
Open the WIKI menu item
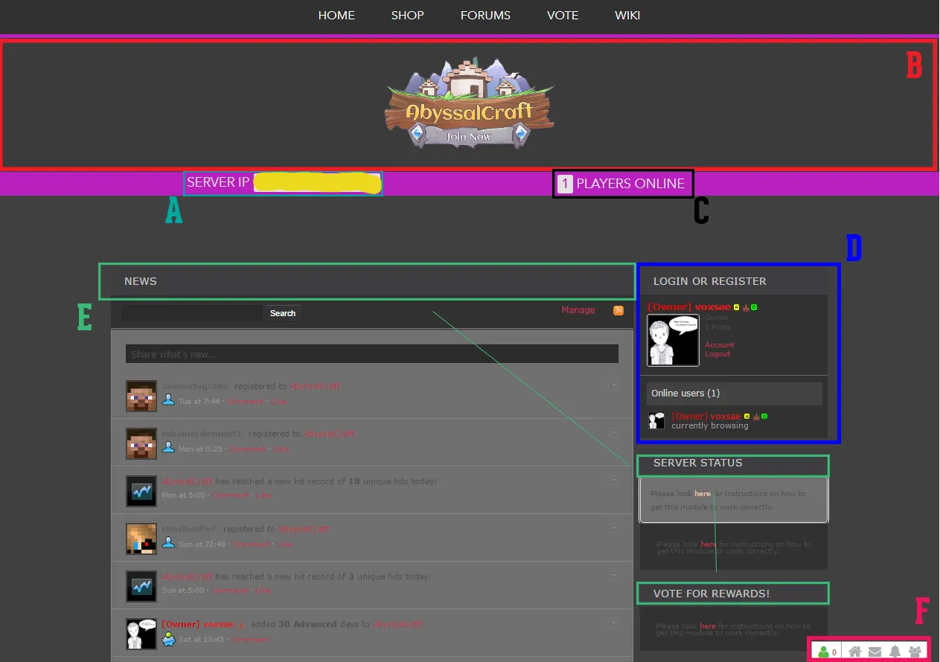click(x=627, y=15)
